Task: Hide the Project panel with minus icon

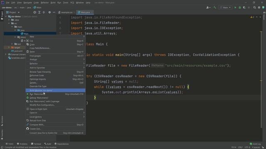Action: [x=54, y=12]
